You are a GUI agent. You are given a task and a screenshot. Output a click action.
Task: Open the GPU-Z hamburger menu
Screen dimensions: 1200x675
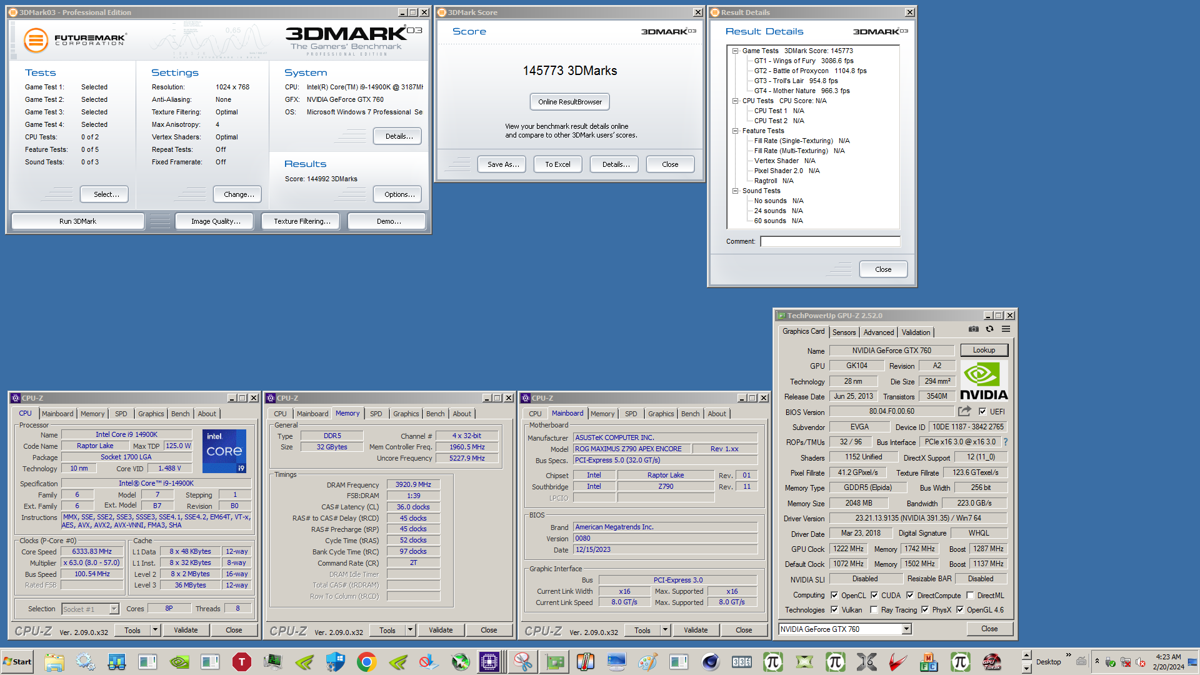[1006, 329]
